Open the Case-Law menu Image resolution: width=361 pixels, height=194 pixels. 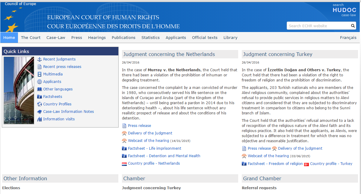(56, 38)
